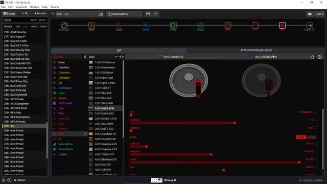327x184 pixels.
Task: Open the Window menu
Action: (34, 7)
